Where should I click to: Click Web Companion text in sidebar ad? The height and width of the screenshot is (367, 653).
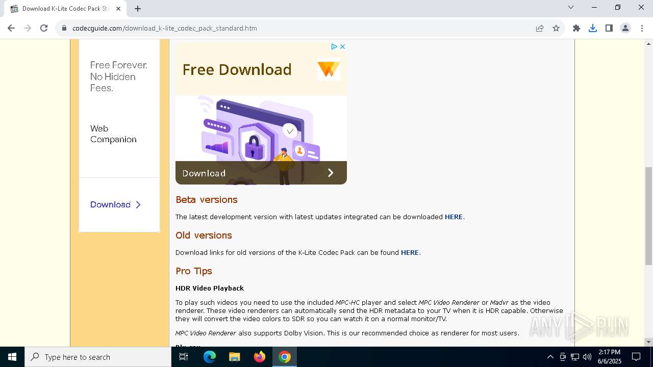(113, 134)
